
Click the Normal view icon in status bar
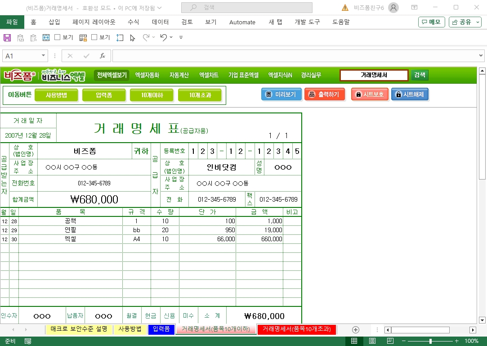[x=354, y=341]
